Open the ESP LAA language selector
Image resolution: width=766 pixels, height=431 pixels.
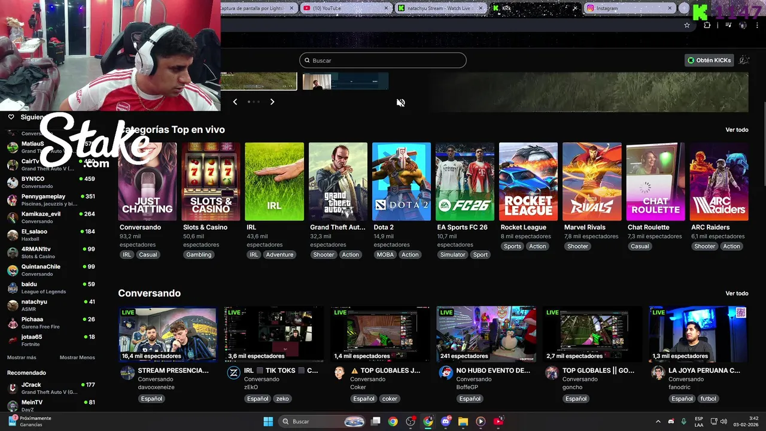(699, 421)
